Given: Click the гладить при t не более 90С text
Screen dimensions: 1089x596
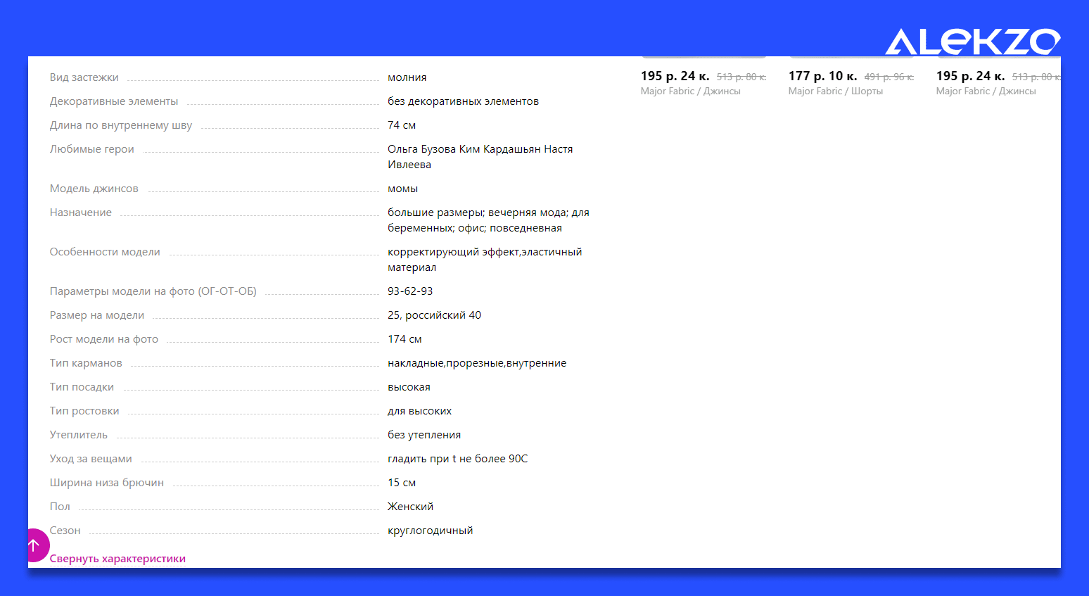Looking at the screenshot, I should [x=457, y=459].
